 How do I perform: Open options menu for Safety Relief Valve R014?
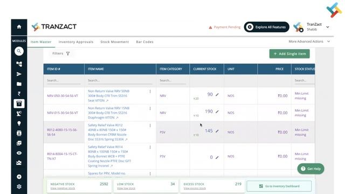pos(150,147)
